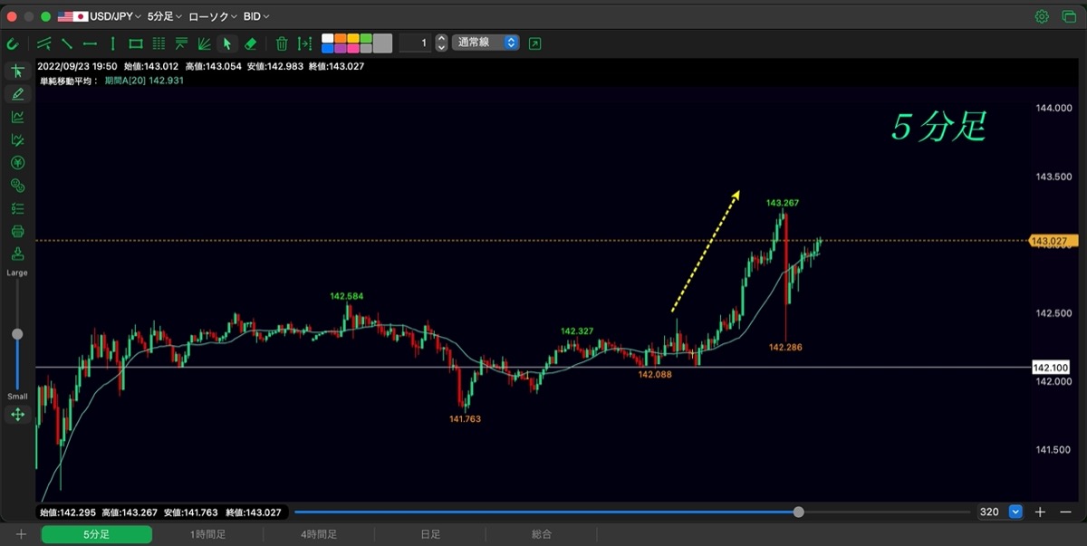
Task: Open the 320 bar count dropdown
Action: click(x=999, y=512)
